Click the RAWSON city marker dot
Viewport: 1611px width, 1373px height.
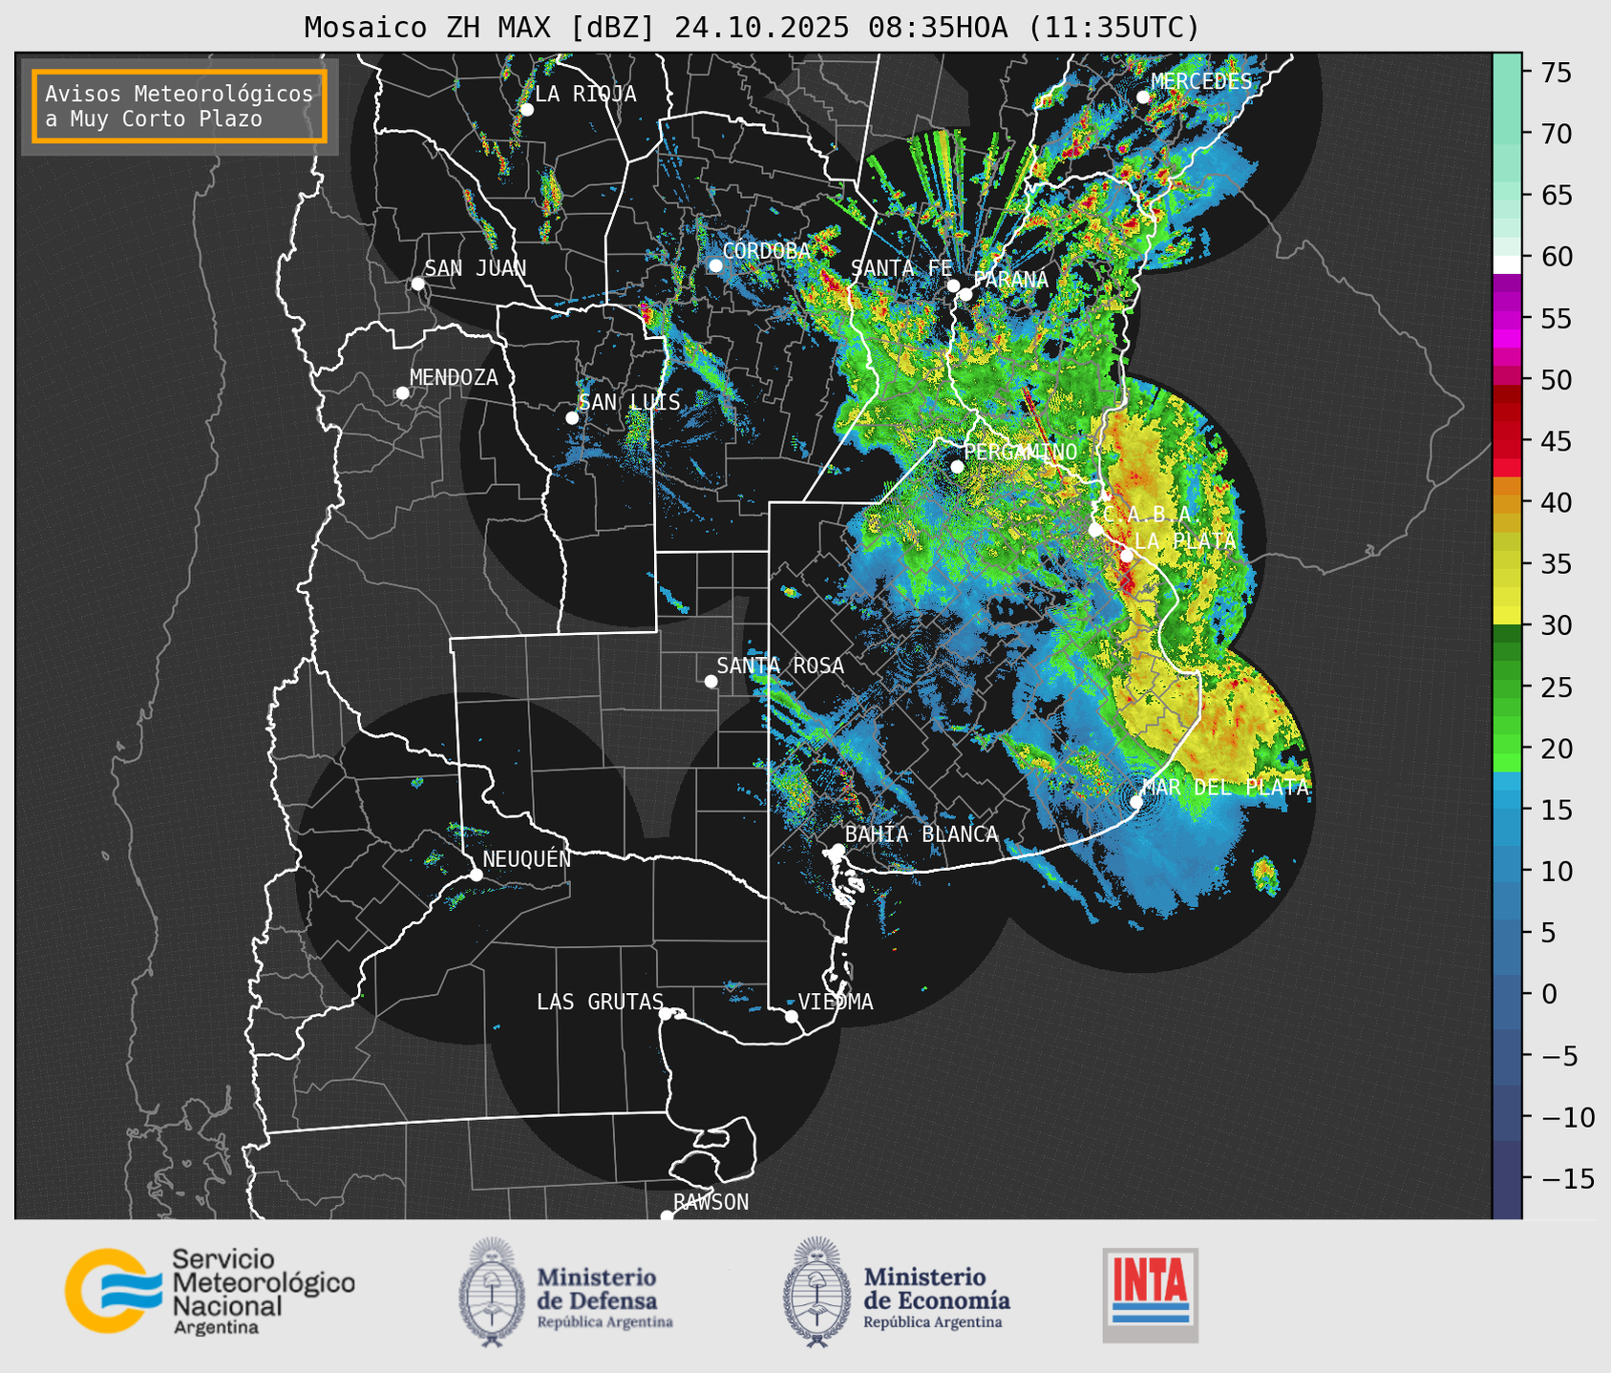click(x=667, y=1216)
